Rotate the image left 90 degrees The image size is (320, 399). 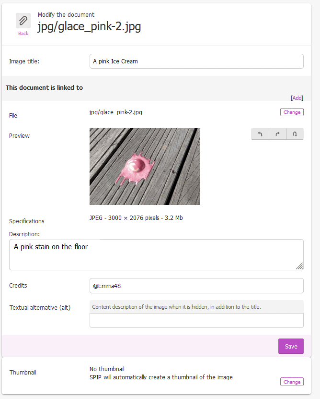260,134
